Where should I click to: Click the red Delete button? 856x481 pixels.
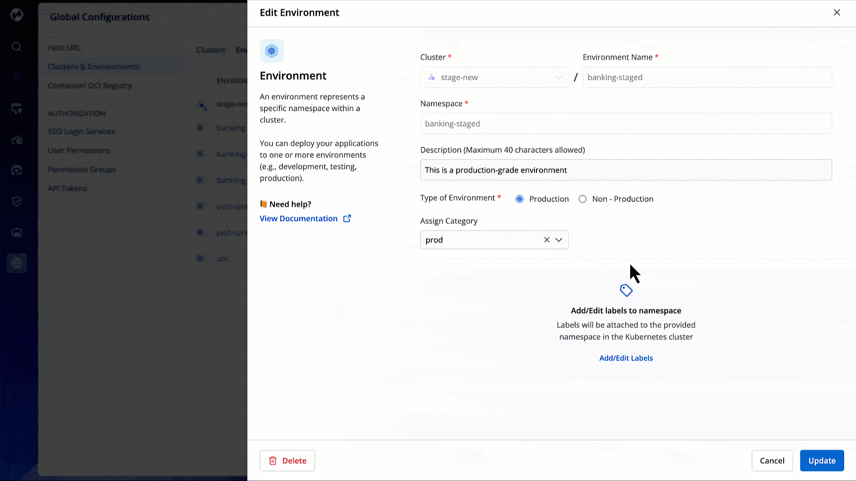click(x=287, y=461)
